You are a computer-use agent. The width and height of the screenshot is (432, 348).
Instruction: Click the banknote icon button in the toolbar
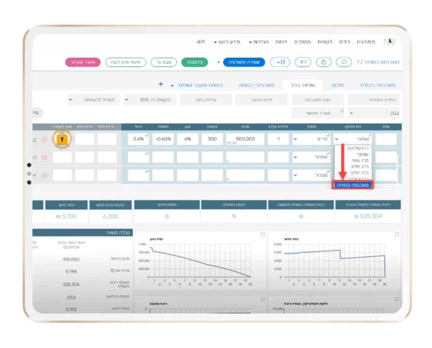pyautogui.click(x=302, y=62)
